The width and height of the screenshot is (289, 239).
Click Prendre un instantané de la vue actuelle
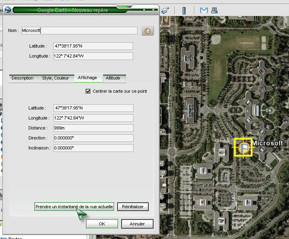[x=74, y=207]
